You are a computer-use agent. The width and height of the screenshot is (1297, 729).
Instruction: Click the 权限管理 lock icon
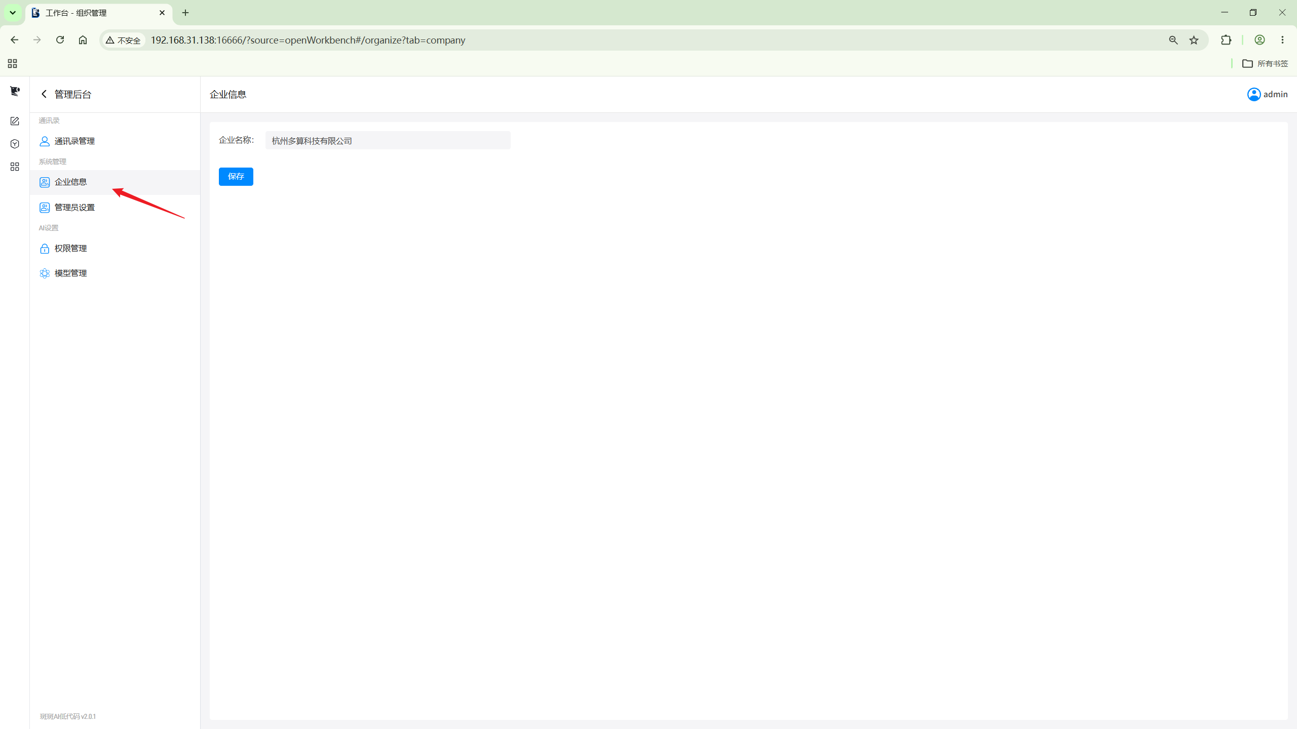pos(45,249)
